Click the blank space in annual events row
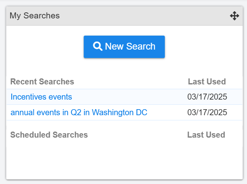The image size is (247, 184). tap(167, 112)
